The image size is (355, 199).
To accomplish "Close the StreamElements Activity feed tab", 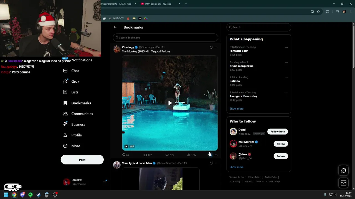I will (x=135, y=4).
